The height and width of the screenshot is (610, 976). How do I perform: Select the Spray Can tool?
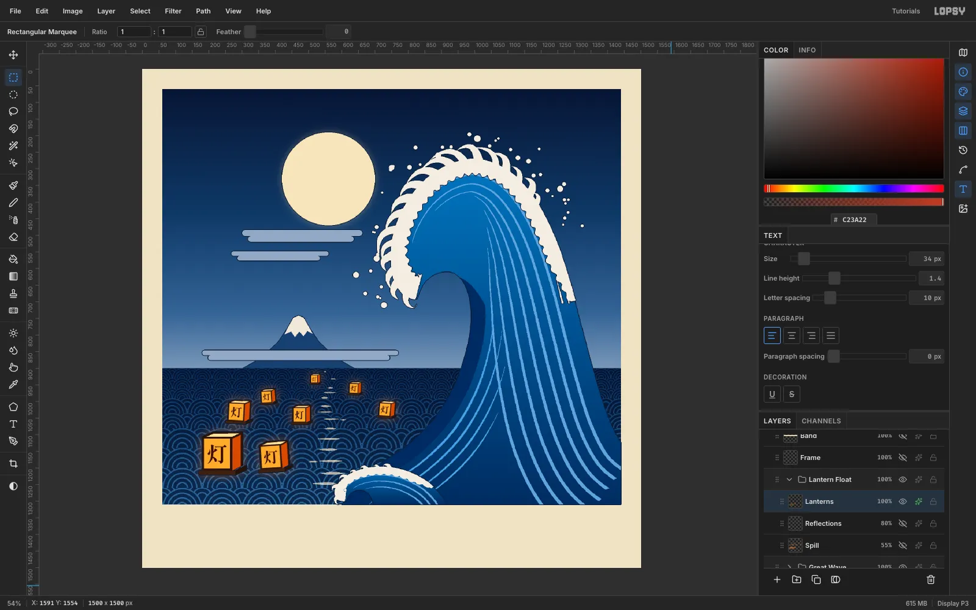(x=13, y=220)
